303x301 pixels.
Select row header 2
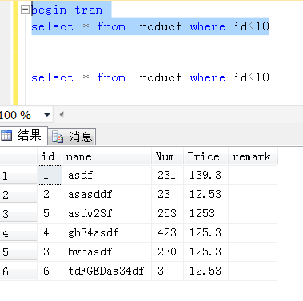(18, 195)
